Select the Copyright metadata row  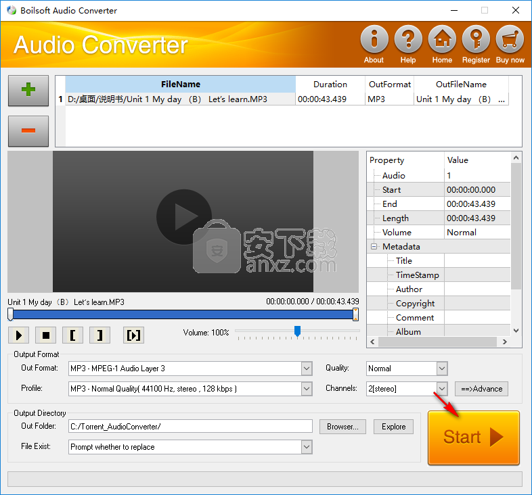tap(439, 304)
